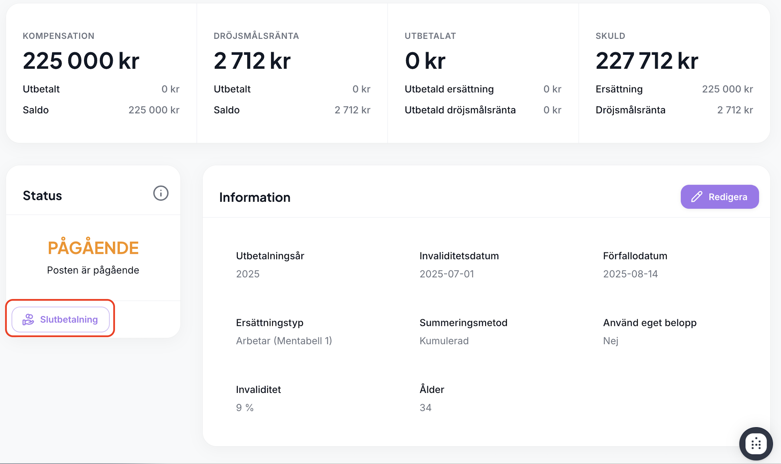Click the Använd eget belopp value Nej
This screenshot has height=464, width=781.
[x=610, y=341]
